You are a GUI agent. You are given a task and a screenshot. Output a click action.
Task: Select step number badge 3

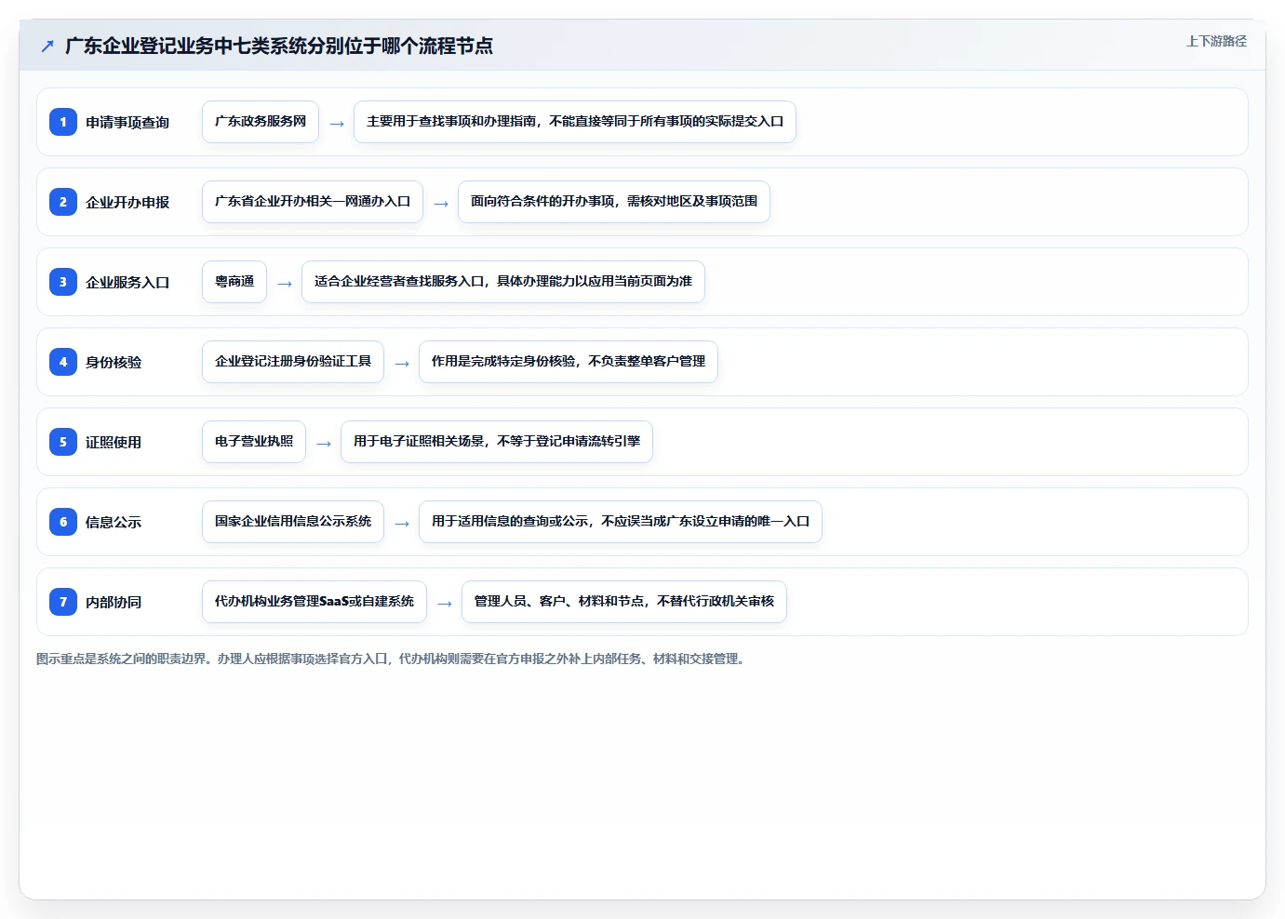[x=63, y=282]
